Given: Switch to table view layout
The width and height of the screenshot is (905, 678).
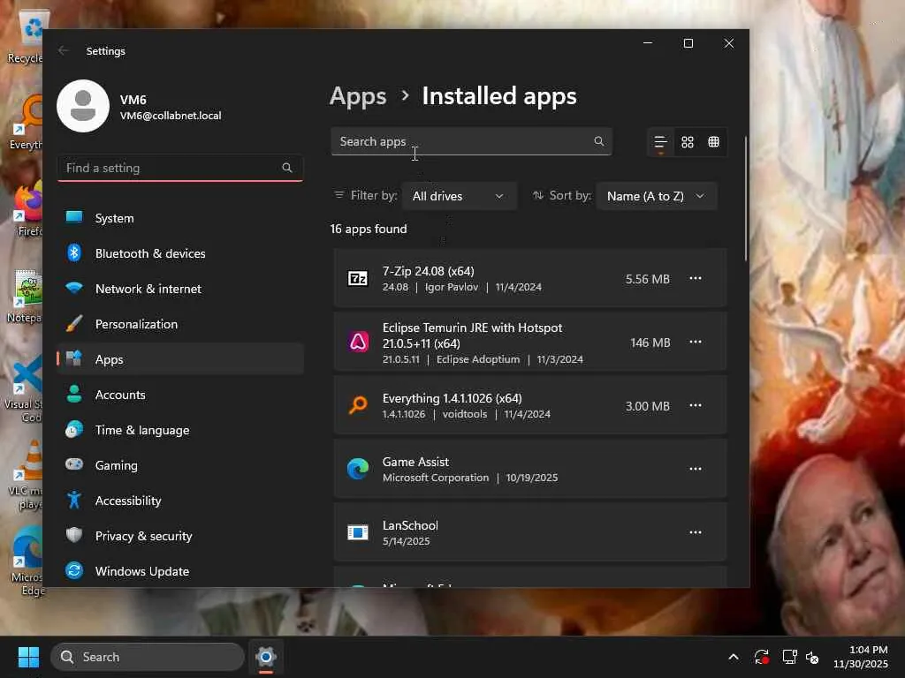Looking at the screenshot, I should coord(714,142).
